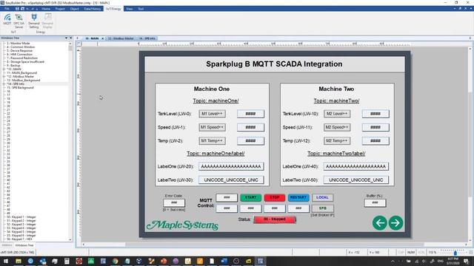Click the M1 Level++ button

[212, 114]
